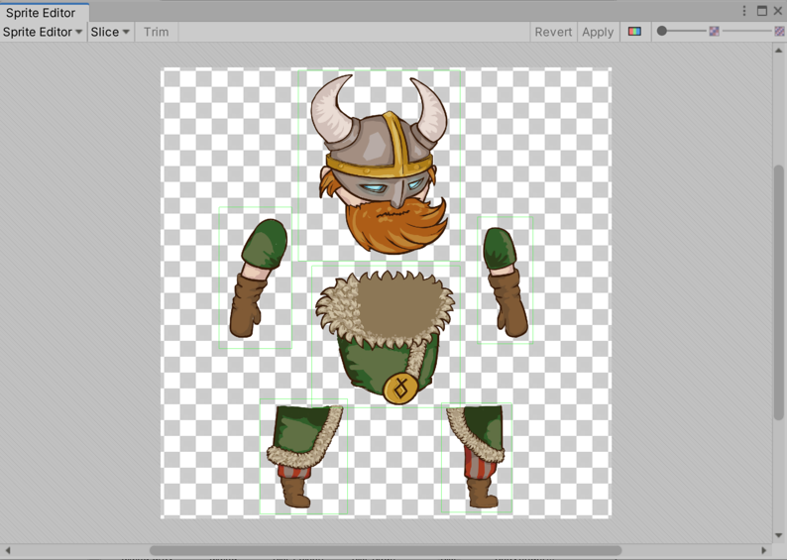The width and height of the screenshot is (787, 560).
Task: Select the right leg boot sprite
Action: [x=478, y=458]
